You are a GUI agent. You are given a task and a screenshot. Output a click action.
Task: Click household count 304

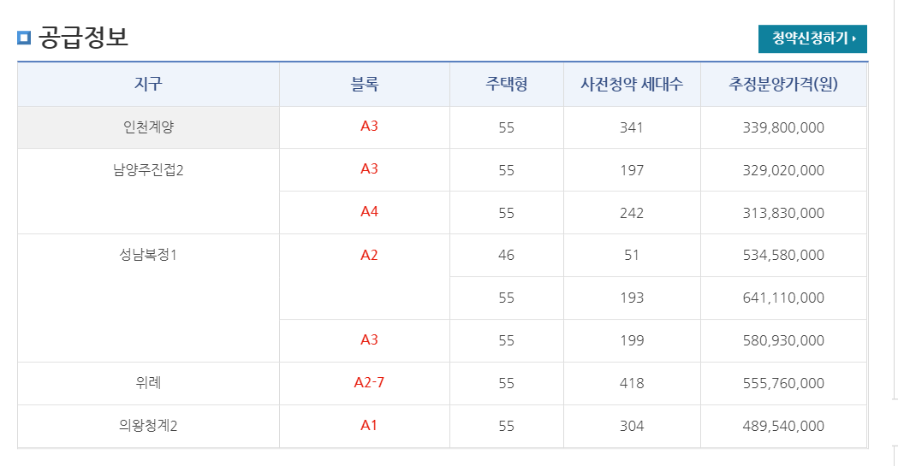[x=632, y=426]
